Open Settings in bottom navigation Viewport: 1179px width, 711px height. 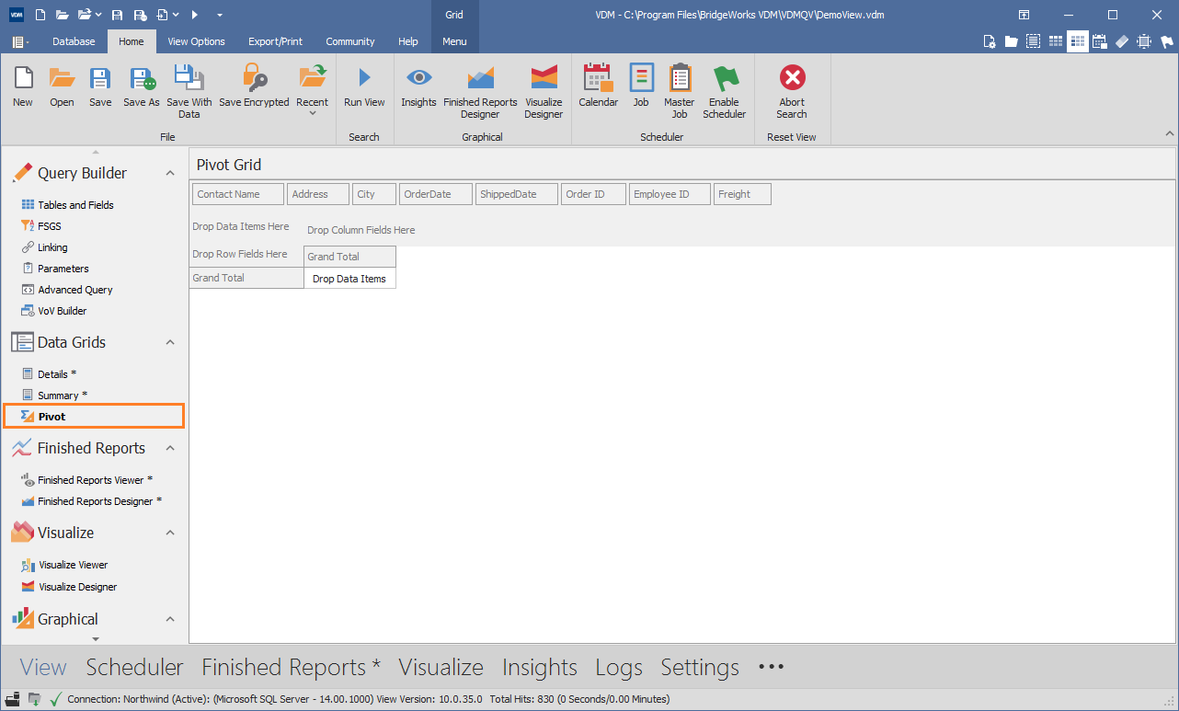pos(700,667)
